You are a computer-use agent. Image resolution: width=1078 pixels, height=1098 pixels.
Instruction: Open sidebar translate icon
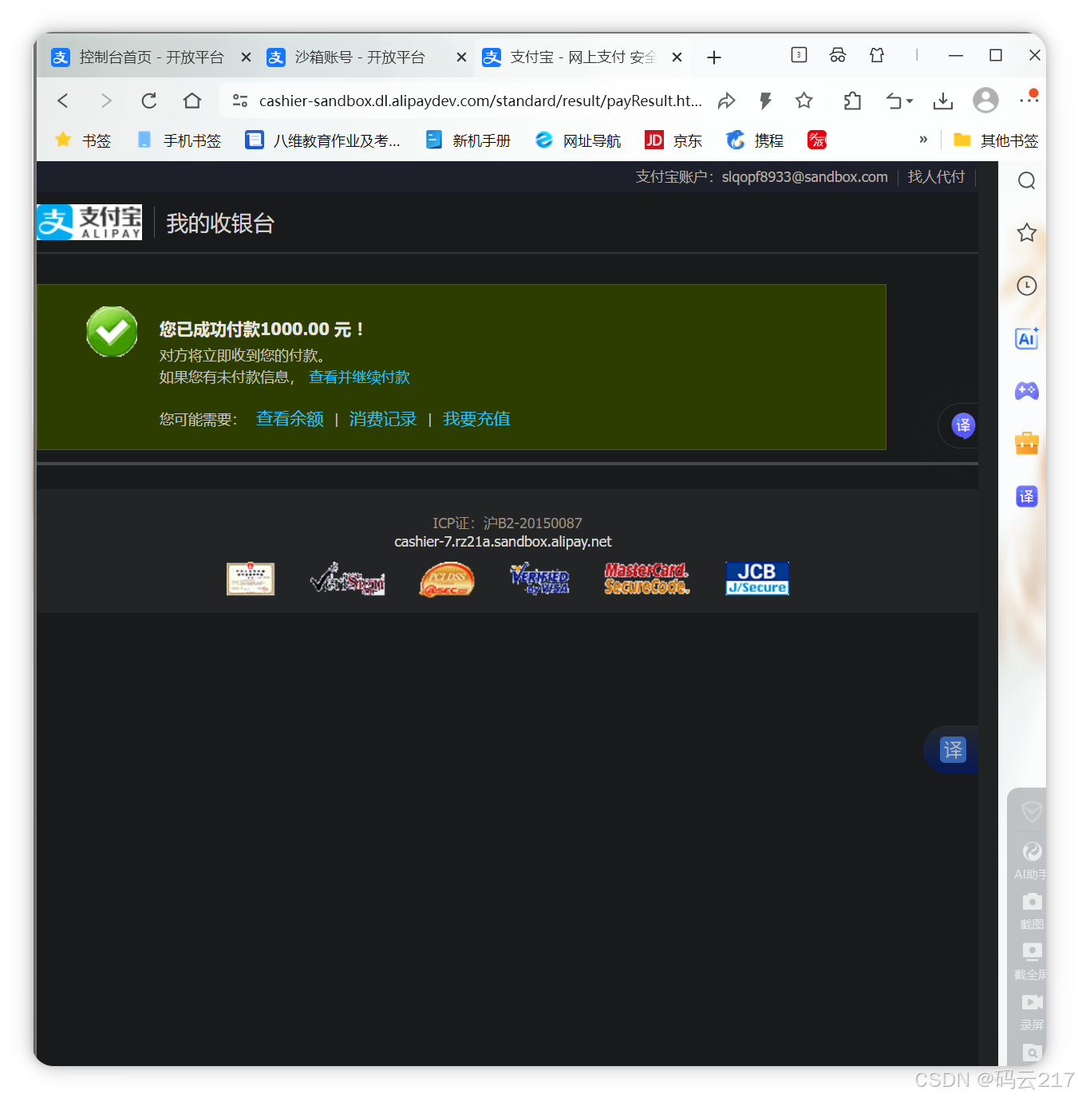[1027, 496]
